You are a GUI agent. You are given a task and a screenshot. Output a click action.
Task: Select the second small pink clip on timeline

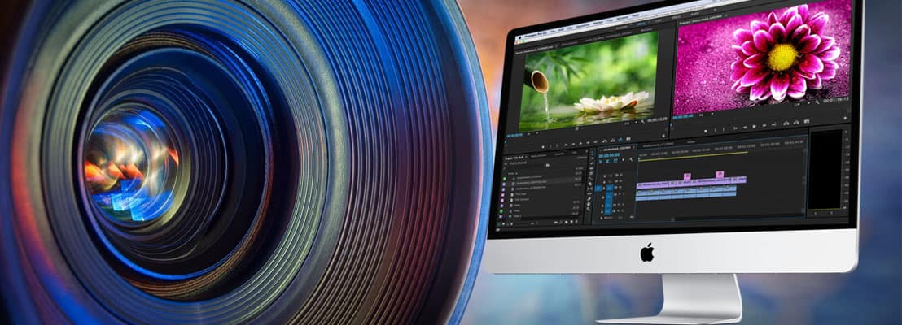pyautogui.click(x=720, y=174)
